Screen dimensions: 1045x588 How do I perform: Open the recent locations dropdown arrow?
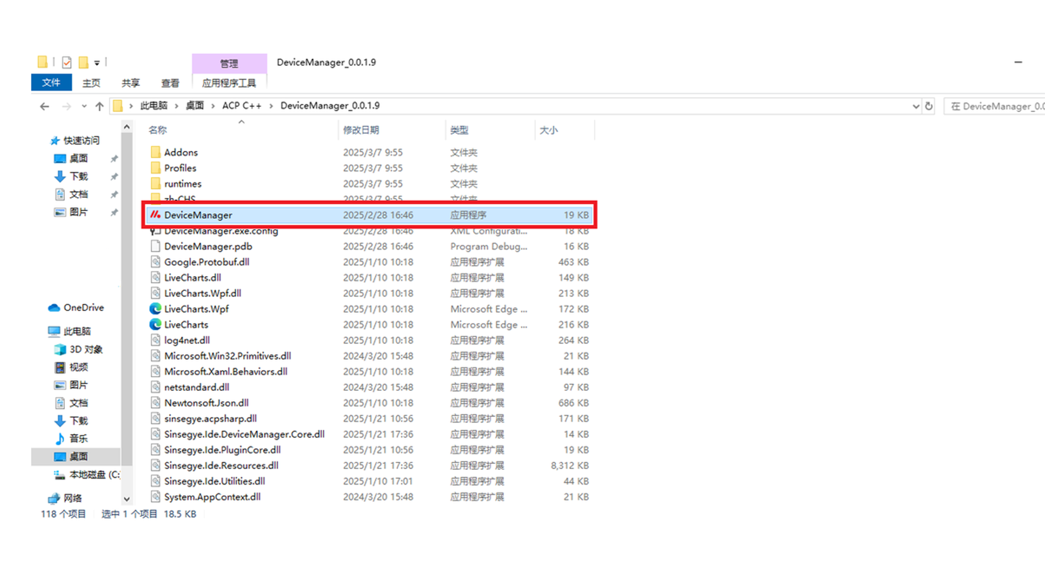pyautogui.click(x=84, y=106)
